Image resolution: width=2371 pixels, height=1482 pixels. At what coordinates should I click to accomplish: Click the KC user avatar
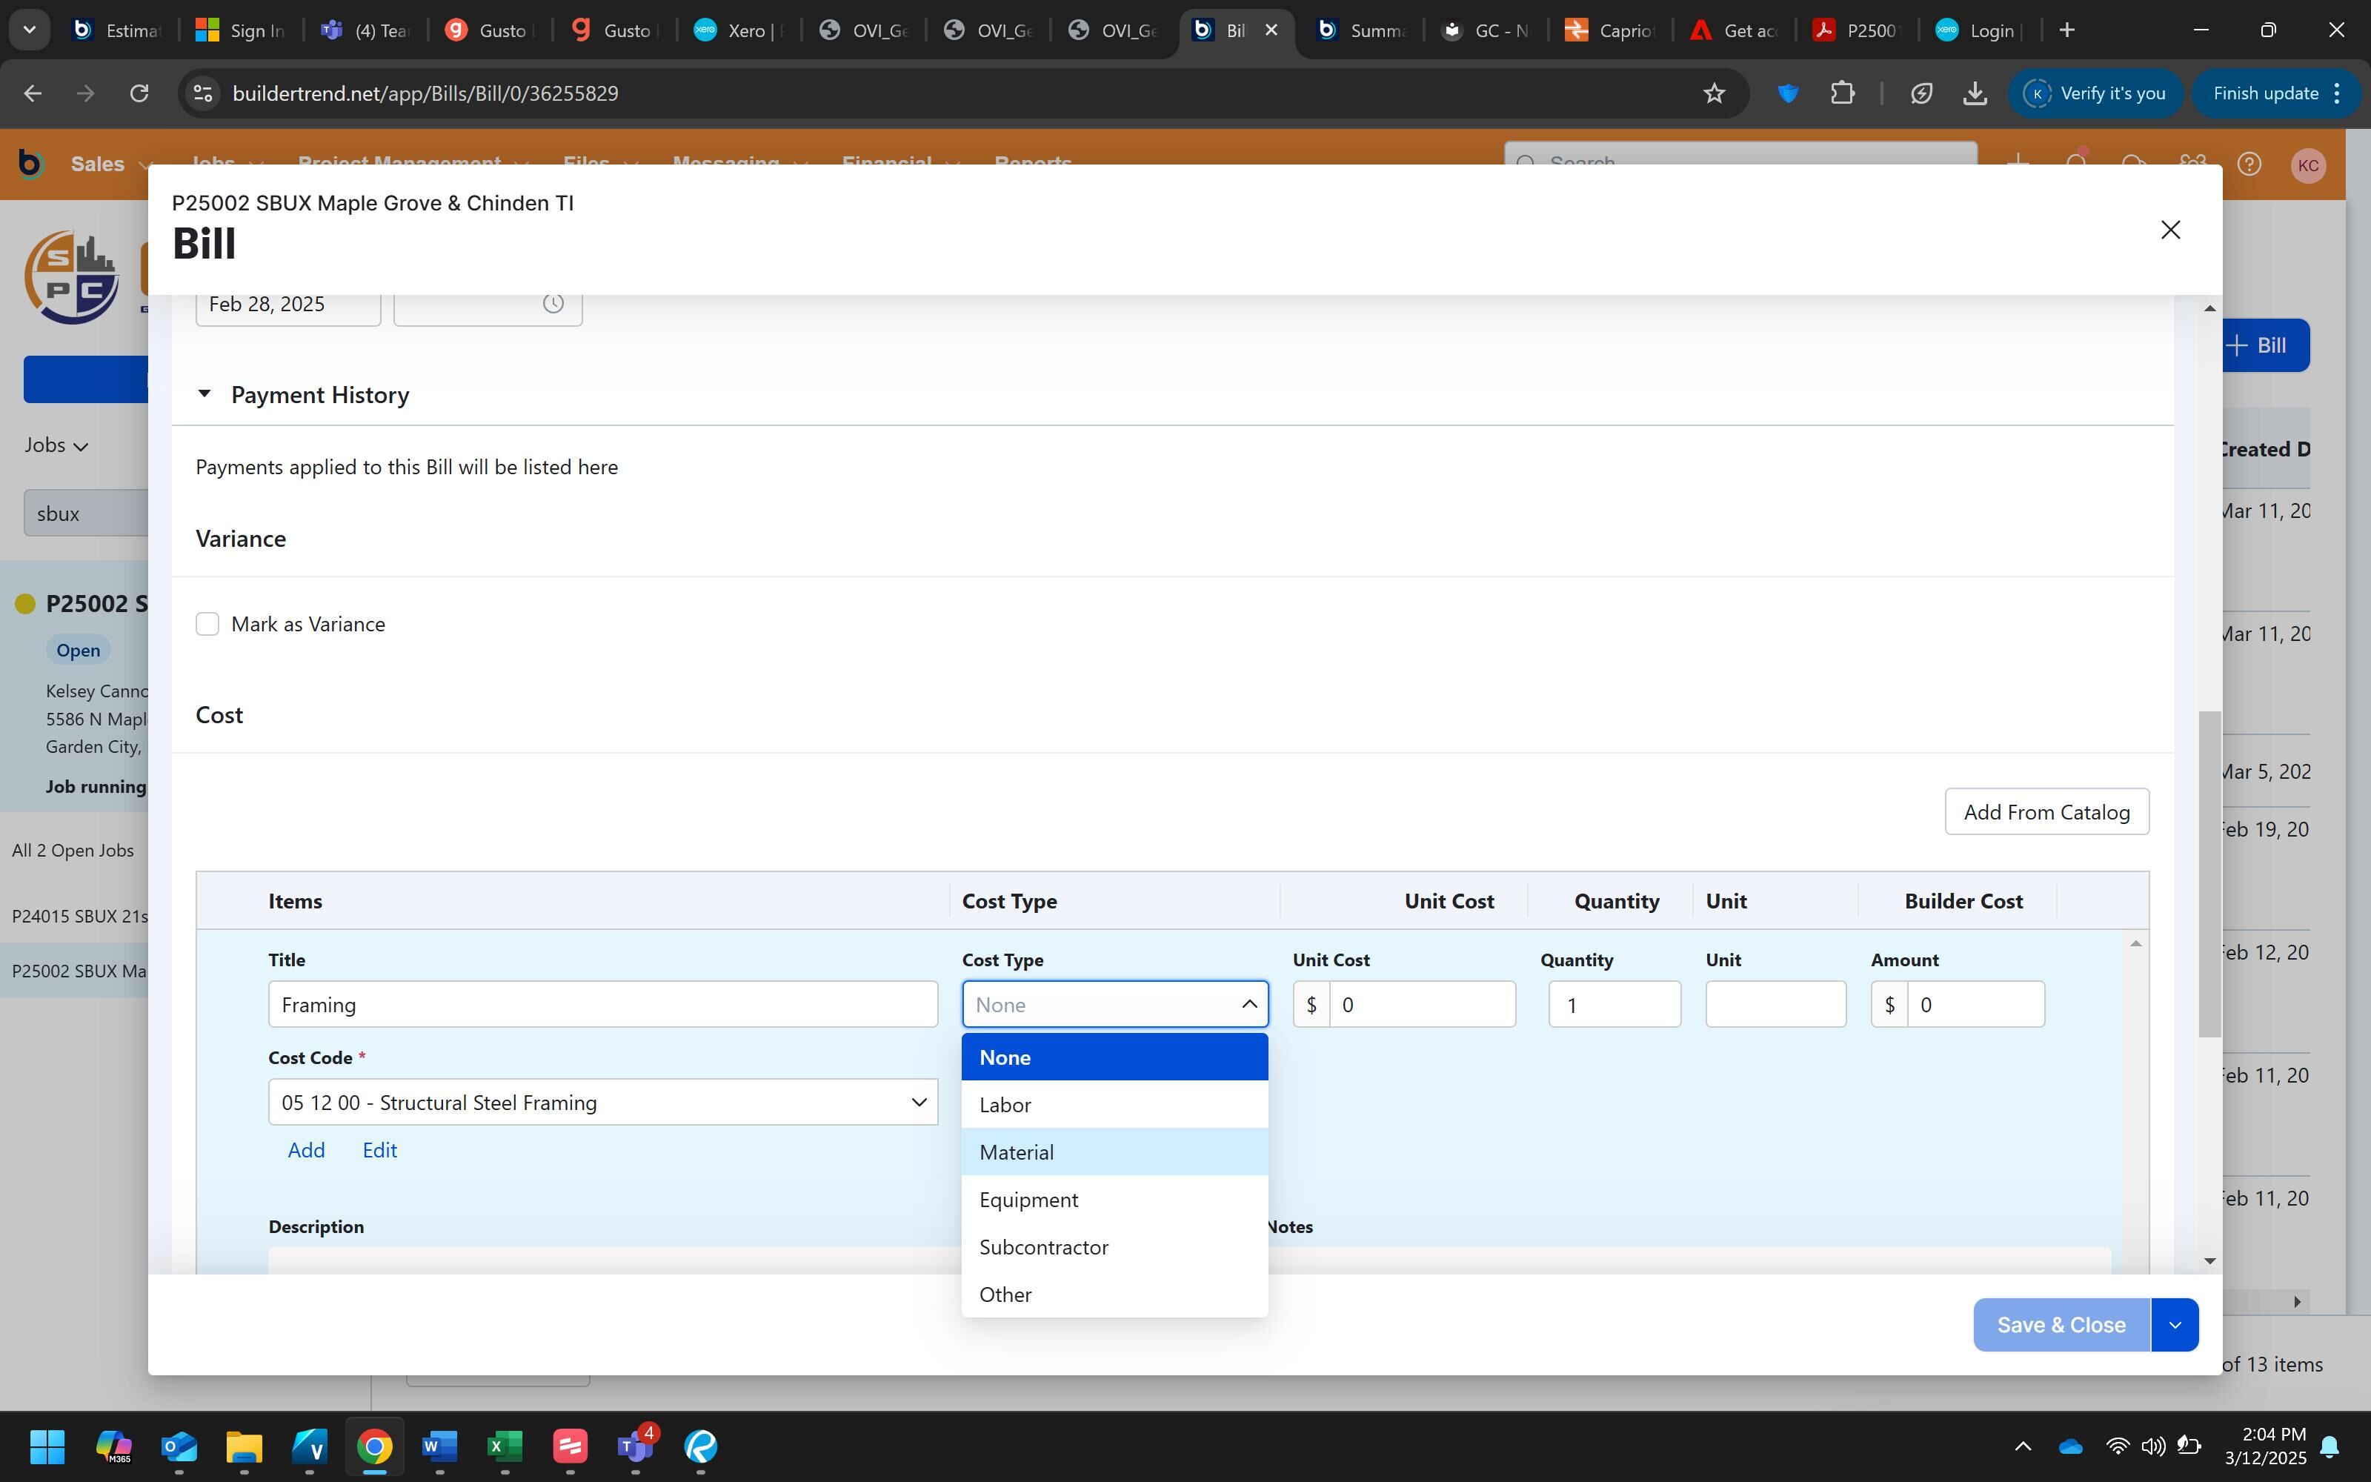point(2307,165)
